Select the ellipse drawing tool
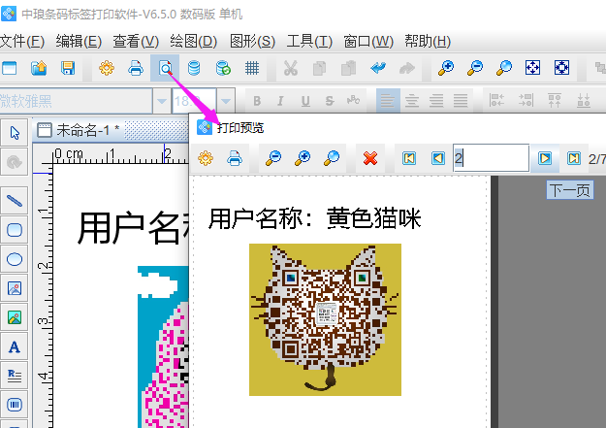The width and height of the screenshot is (606, 428). pyautogui.click(x=15, y=259)
